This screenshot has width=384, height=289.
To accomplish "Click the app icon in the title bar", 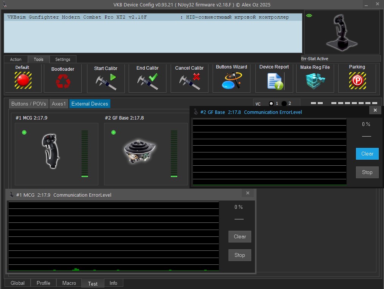I will pos(5,5).
